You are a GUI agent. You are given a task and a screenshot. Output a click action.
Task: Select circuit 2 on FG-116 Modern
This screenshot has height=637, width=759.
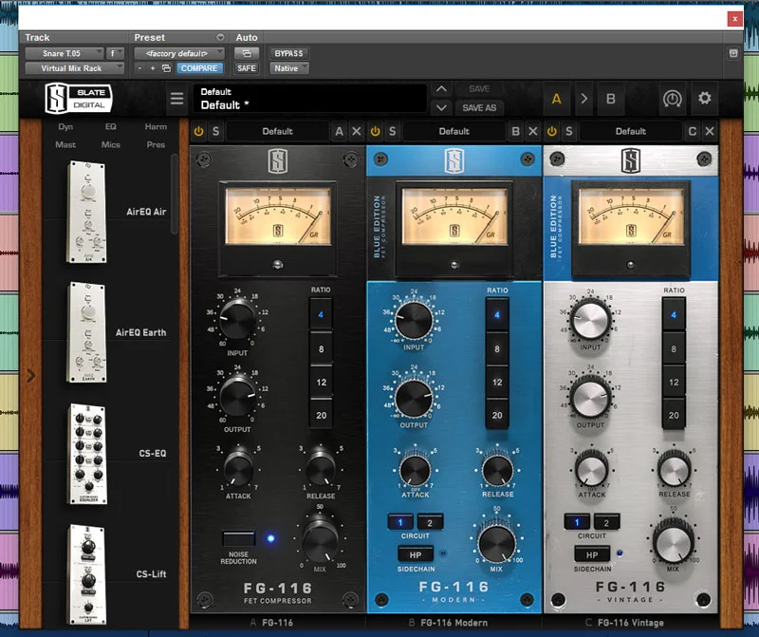[430, 522]
